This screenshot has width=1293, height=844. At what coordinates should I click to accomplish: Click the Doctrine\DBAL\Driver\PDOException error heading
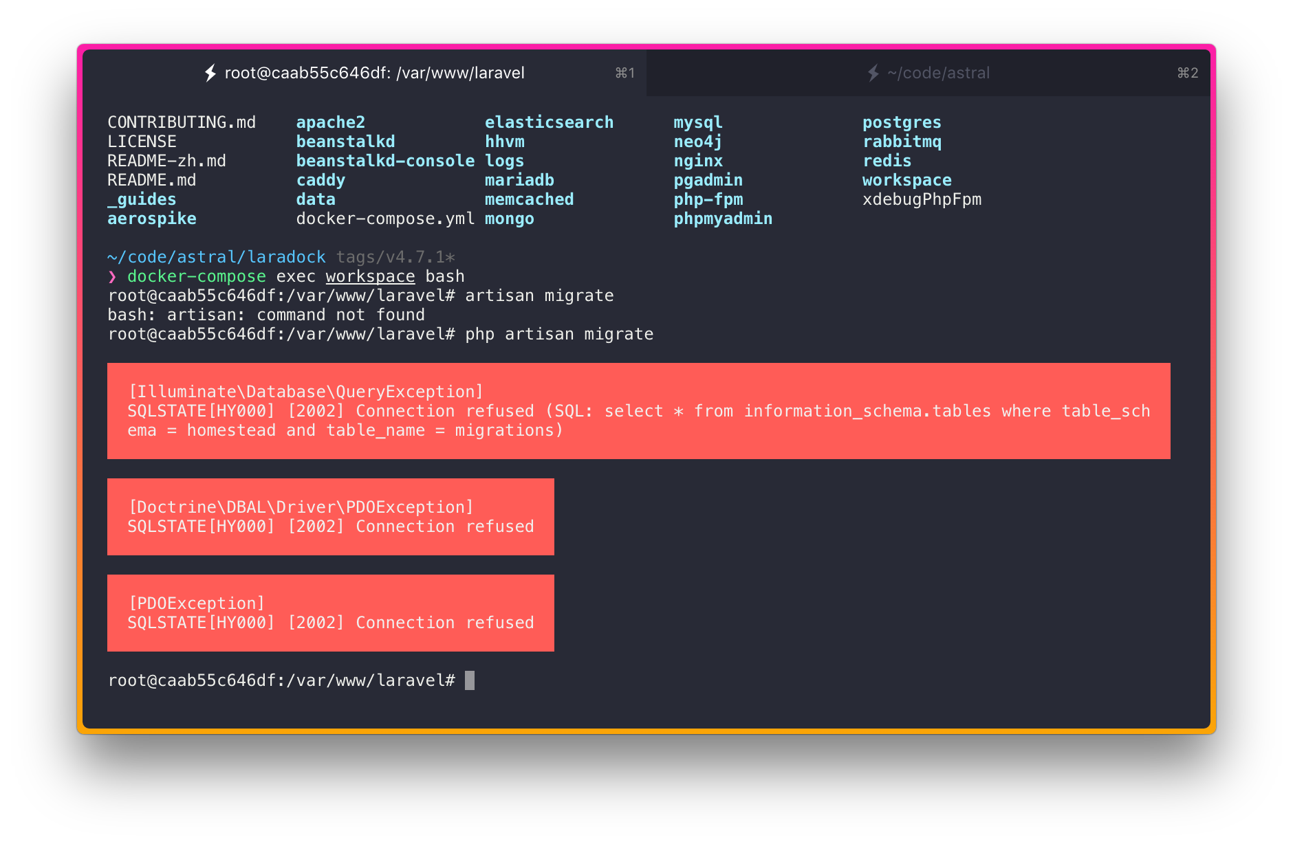(x=301, y=507)
